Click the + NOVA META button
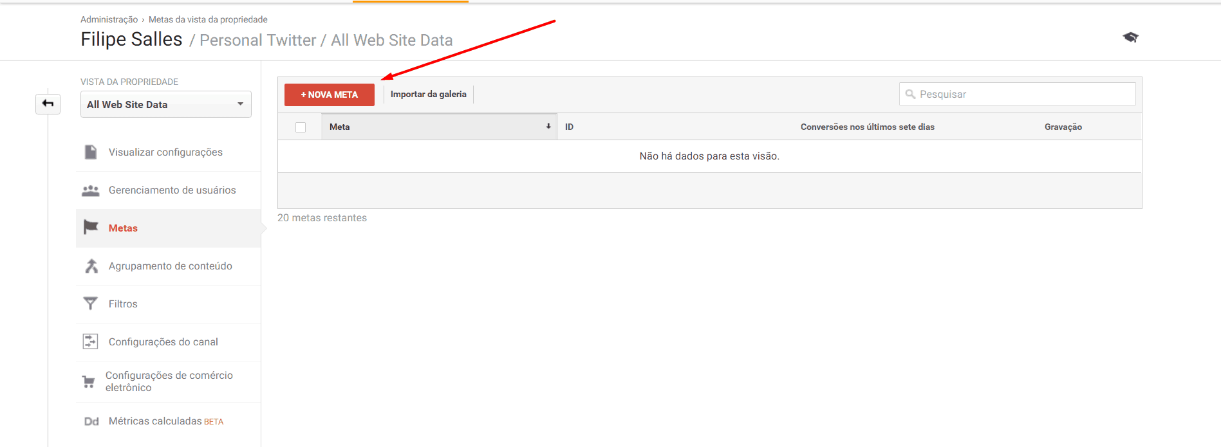Screen dimensions: 1221x447 pyautogui.click(x=330, y=95)
